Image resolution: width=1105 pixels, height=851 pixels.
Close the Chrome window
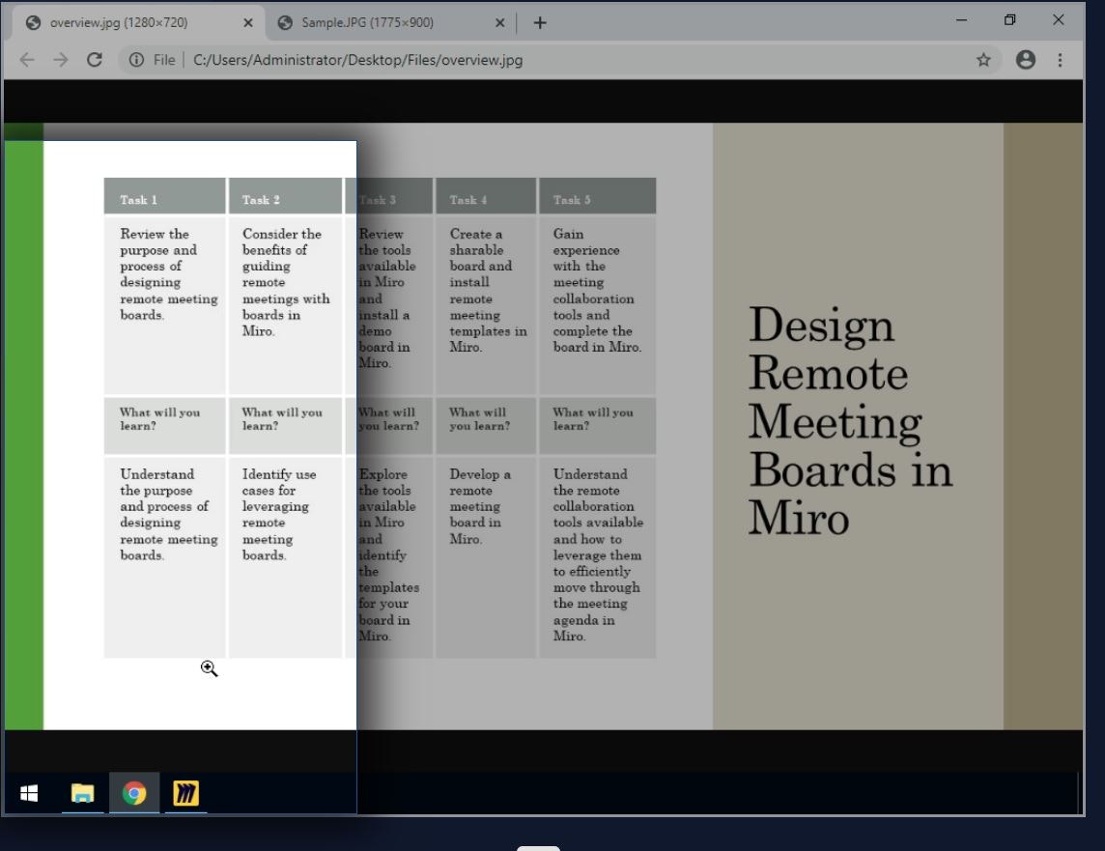click(x=1058, y=20)
